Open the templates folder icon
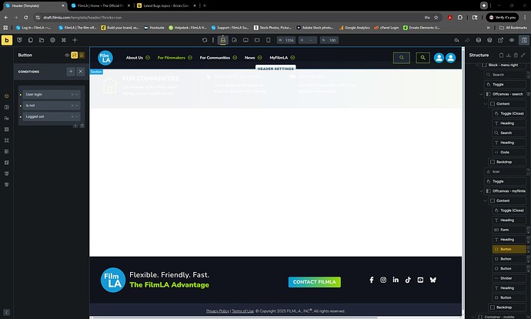Screen dimensions: 531x319 [42, 40]
